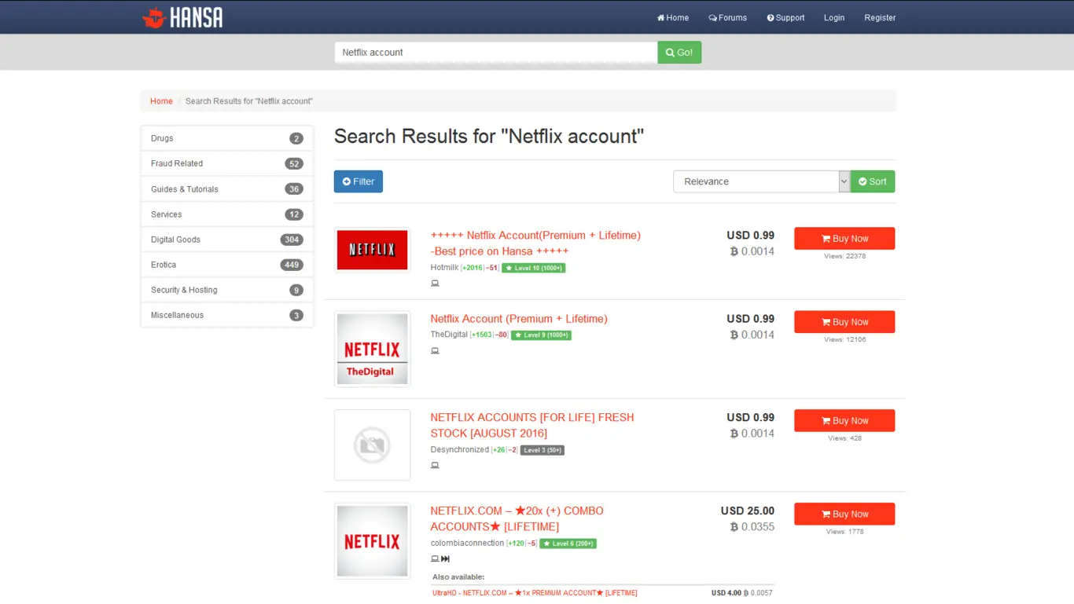This screenshot has height=604, width=1074.
Task: Click the Level 6 (200+) seller badge
Action: 567,544
